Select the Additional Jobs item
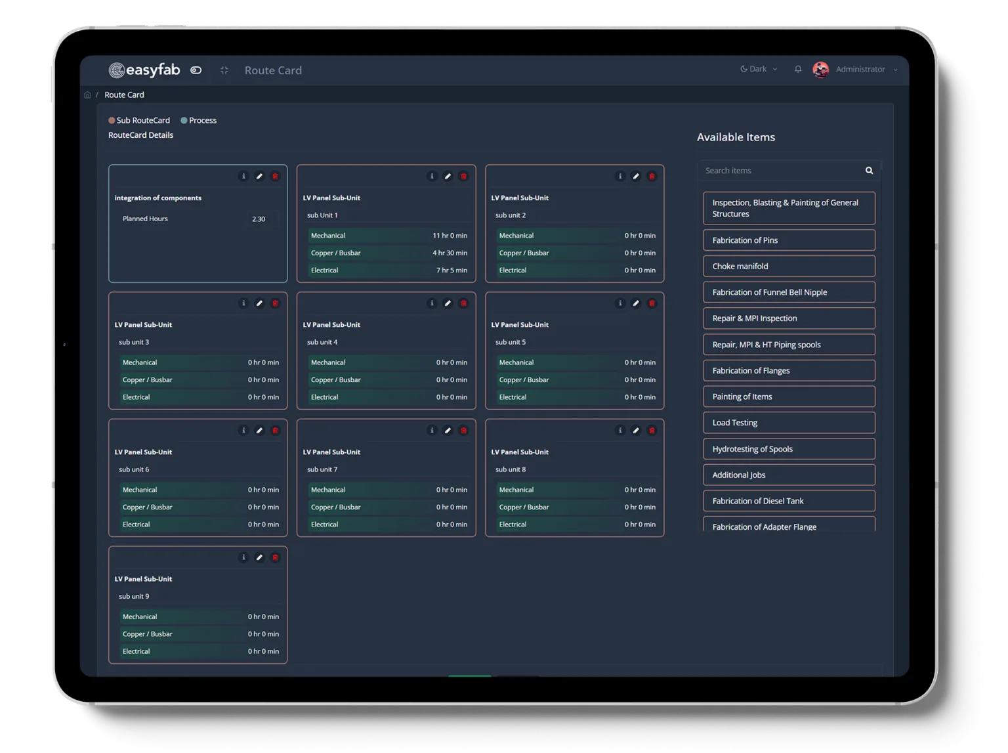Image resolution: width=1008 pixels, height=753 pixels. [x=789, y=475]
